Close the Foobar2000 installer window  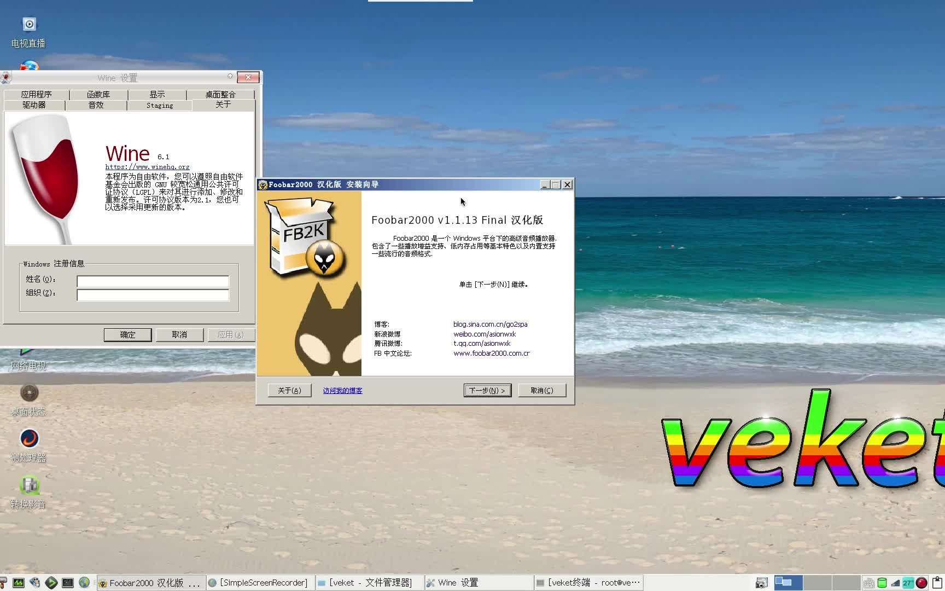pos(567,185)
